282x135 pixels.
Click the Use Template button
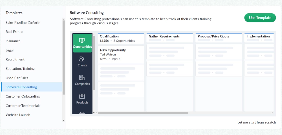click(260, 18)
